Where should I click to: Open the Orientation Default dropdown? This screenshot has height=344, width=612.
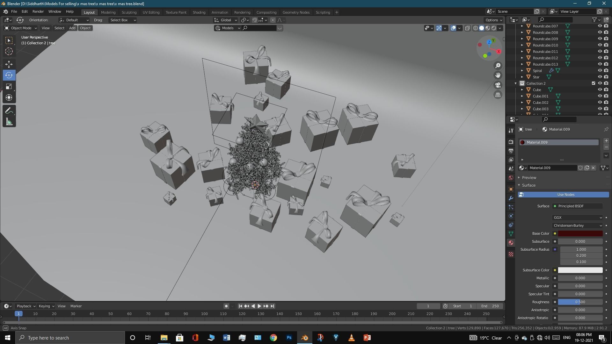click(x=74, y=20)
